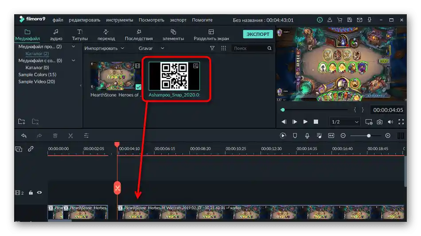
Task: Take a snapshot with camera icon
Action: click(x=379, y=122)
